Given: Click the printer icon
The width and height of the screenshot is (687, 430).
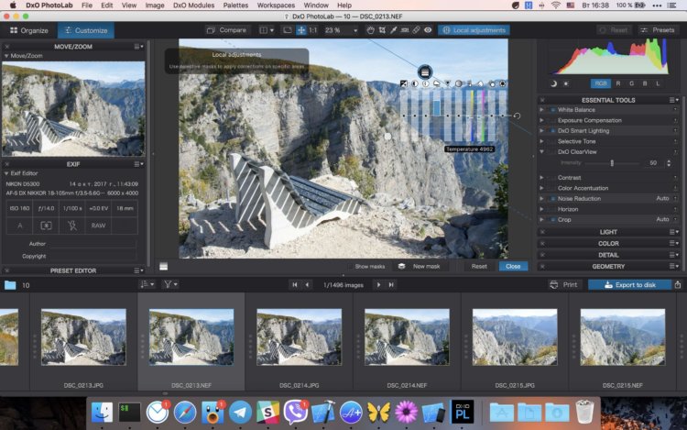Looking at the screenshot, I should [x=554, y=284].
